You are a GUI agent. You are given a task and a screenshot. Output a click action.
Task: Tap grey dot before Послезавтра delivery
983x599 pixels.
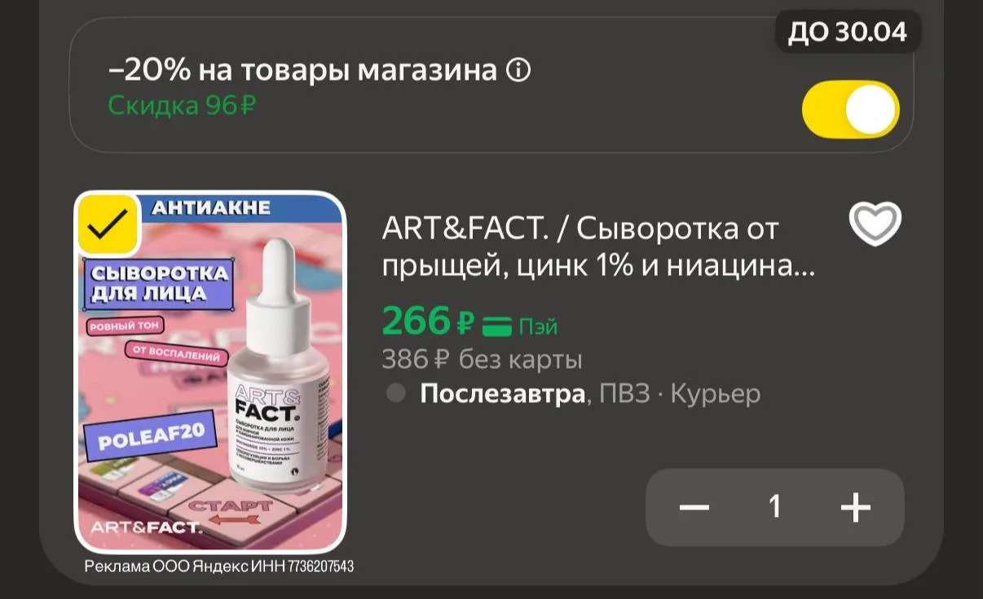pos(396,394)
